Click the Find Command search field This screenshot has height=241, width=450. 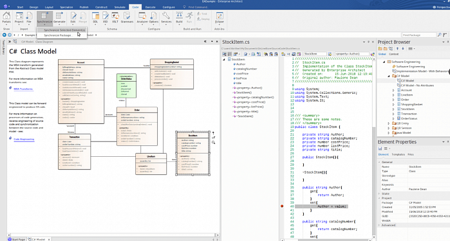(198, 7)
